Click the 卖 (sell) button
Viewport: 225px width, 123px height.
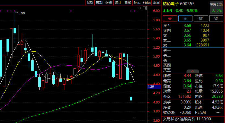(x=185, y=18)
